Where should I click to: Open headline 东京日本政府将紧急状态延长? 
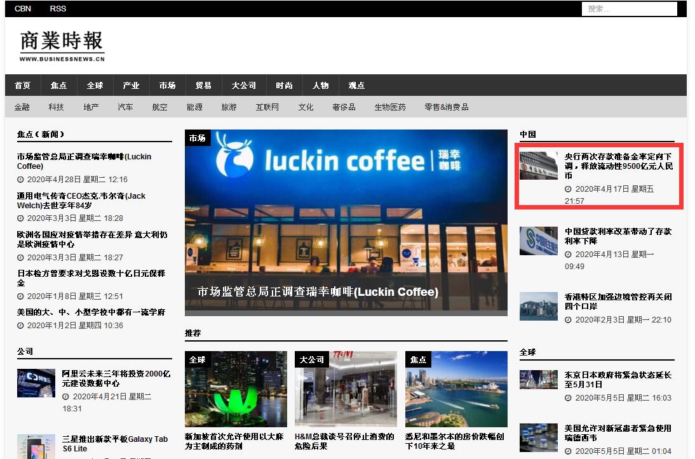[x=618, y=380]
